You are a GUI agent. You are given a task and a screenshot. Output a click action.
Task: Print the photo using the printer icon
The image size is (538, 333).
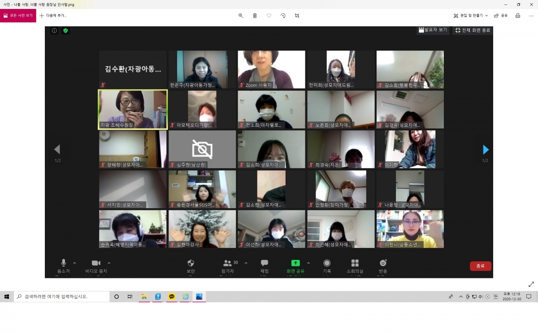(x=518, y=15)
